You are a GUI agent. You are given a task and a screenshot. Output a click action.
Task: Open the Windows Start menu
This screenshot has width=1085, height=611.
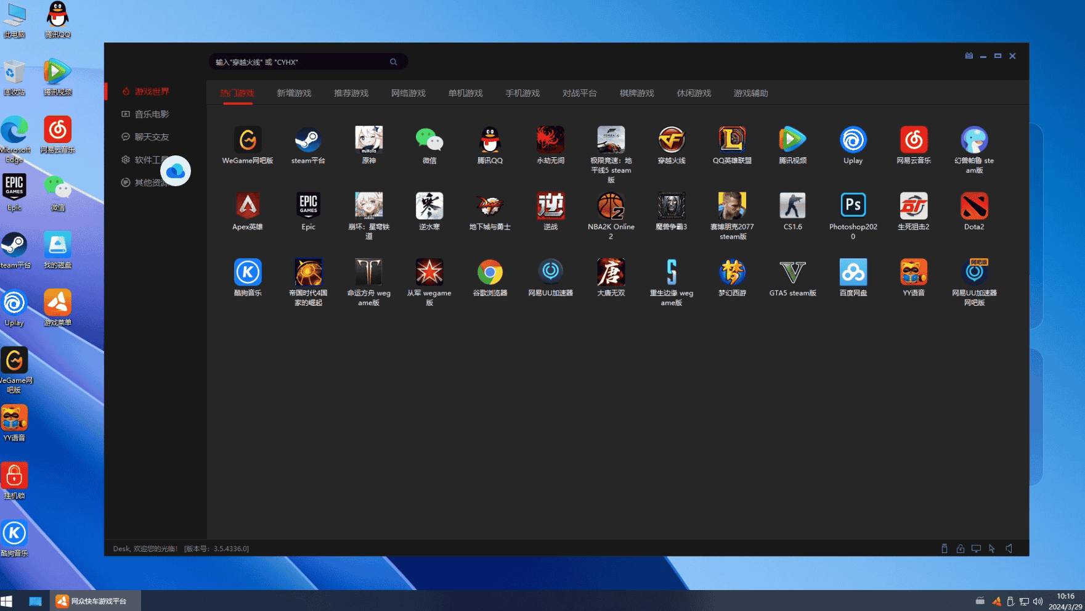point(7,601)
